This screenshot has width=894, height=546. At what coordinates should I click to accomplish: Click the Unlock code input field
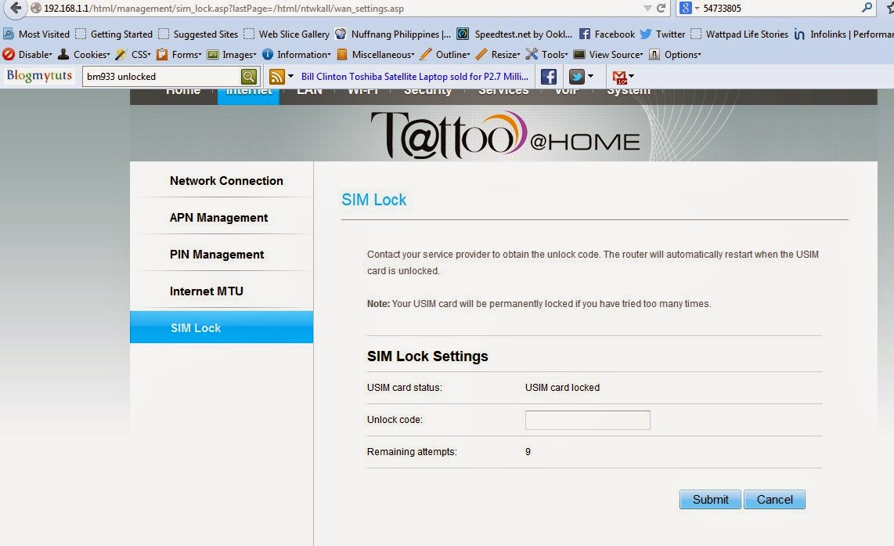(587, 420)
